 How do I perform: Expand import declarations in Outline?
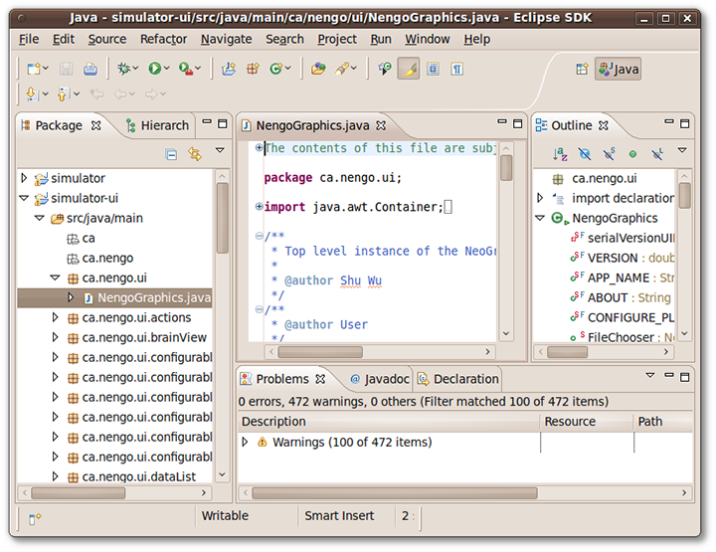coord(540,198)
